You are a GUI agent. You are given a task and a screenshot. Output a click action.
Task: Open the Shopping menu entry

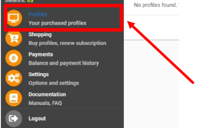pos(40,35)
